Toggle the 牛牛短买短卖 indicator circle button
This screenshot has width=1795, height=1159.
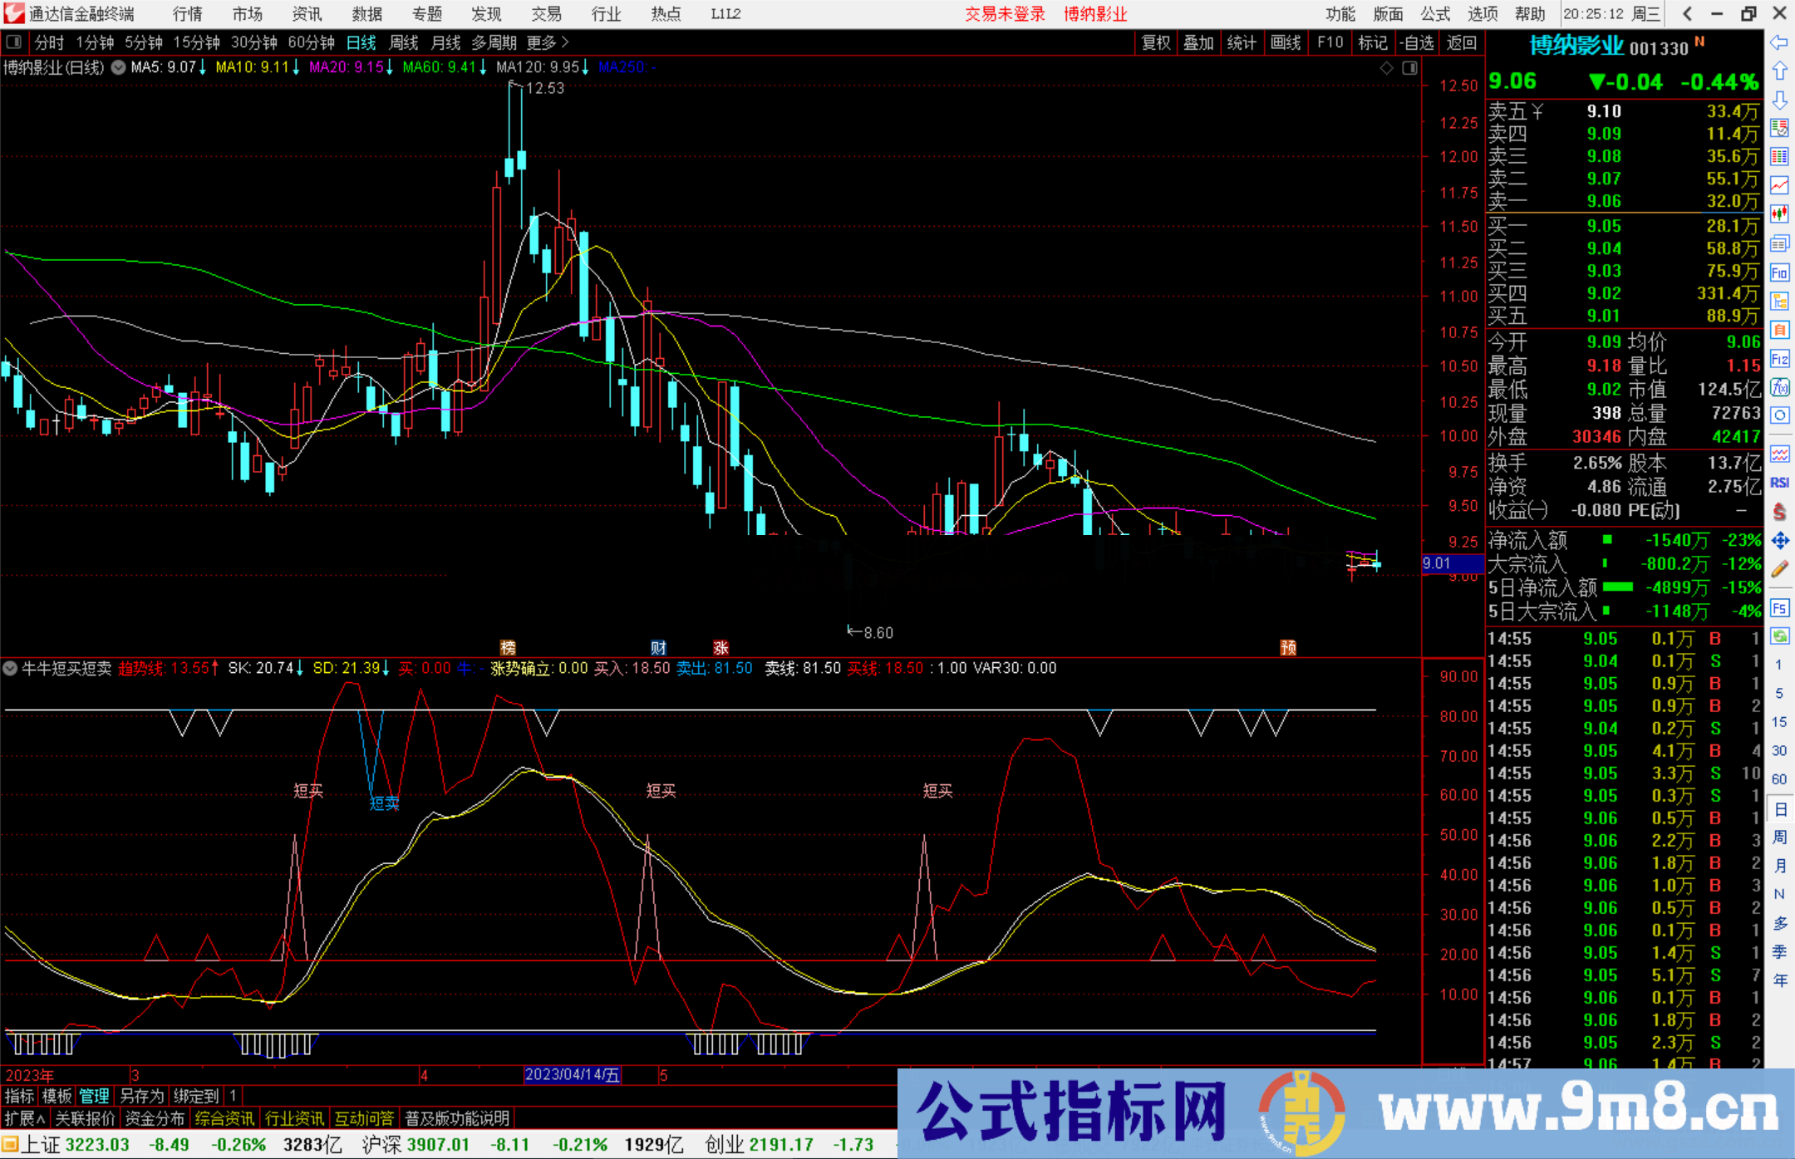point(11,668)
